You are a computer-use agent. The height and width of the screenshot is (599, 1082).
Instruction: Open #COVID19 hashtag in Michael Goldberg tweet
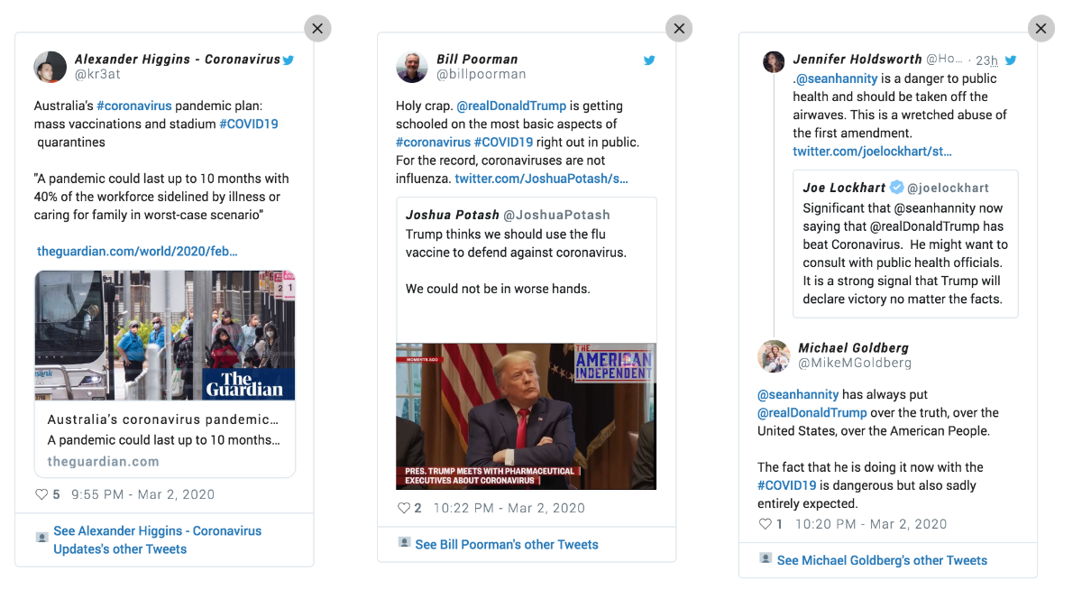(x=787, y=485)
